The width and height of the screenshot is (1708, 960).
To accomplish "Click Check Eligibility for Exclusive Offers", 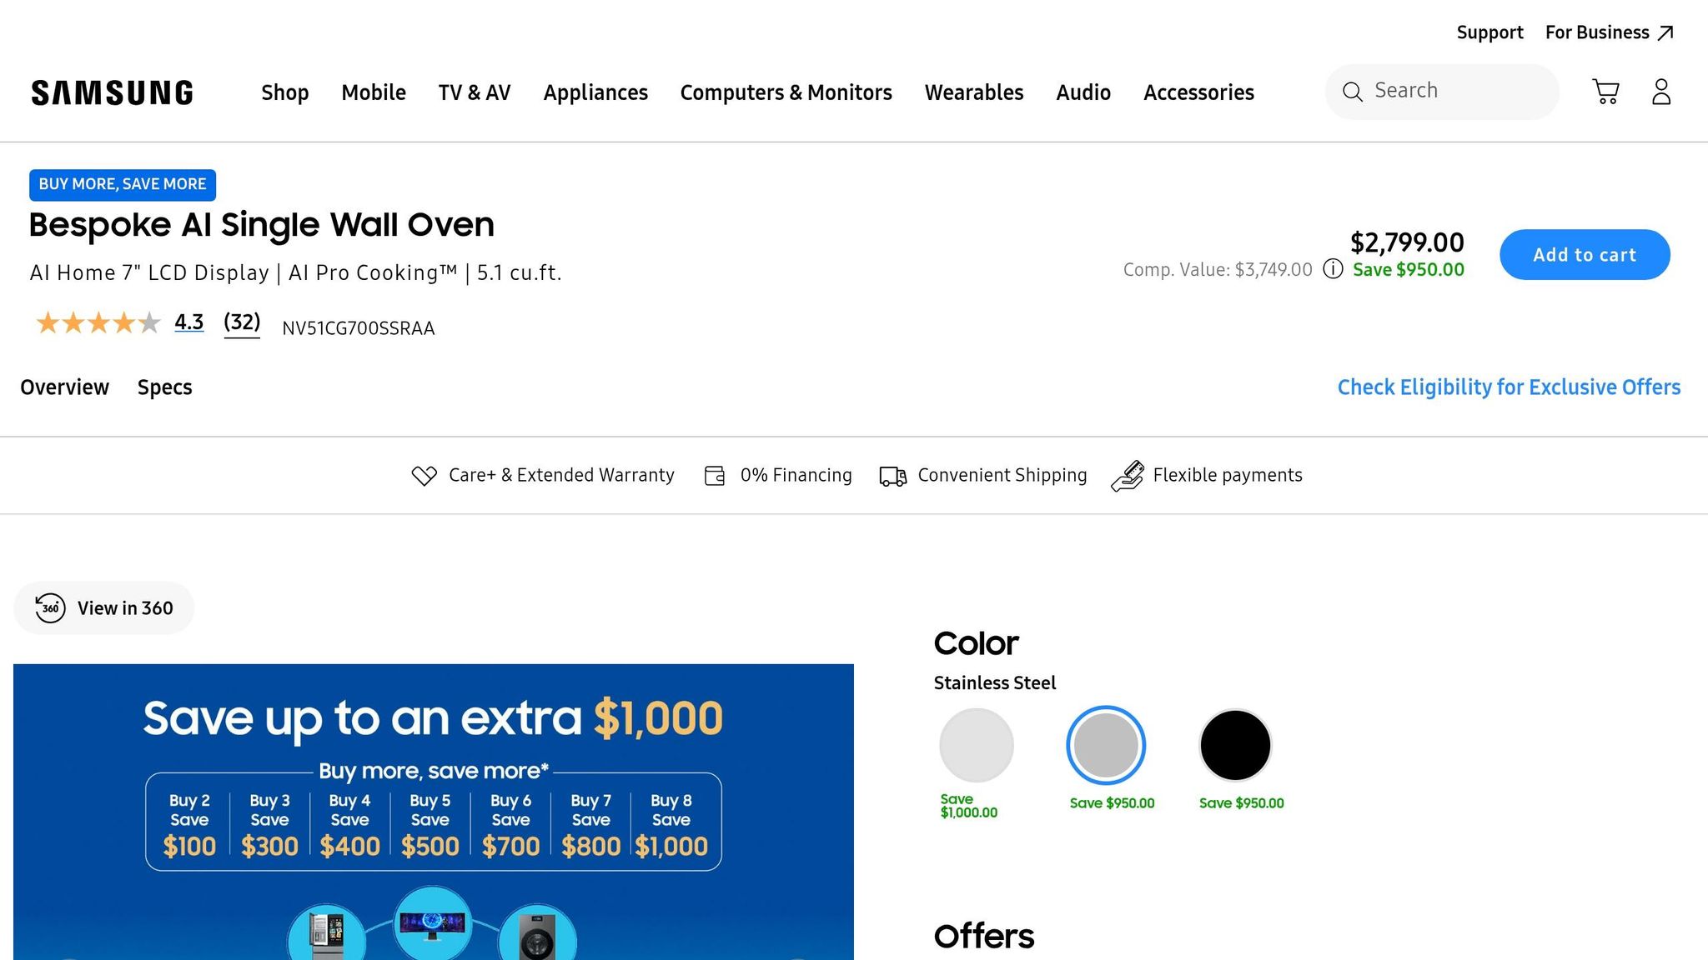I will pos(1508,387).
